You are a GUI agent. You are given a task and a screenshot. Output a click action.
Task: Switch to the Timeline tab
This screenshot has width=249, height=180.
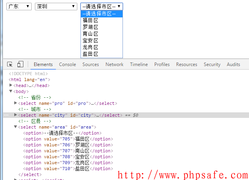[139, 64]
